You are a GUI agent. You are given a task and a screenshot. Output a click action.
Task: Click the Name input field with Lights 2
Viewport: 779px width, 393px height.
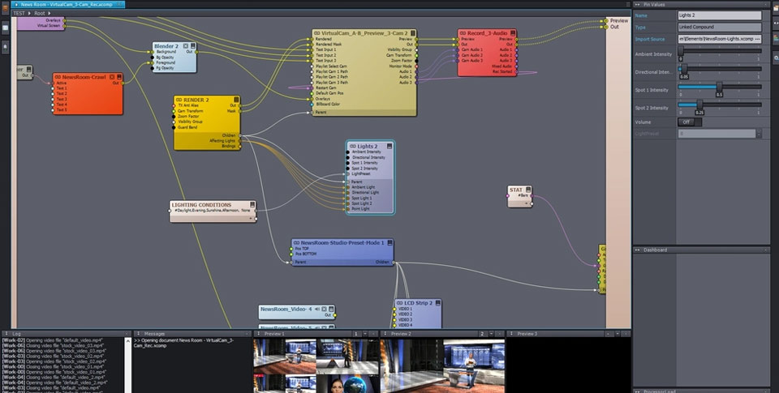coord(720,15)
